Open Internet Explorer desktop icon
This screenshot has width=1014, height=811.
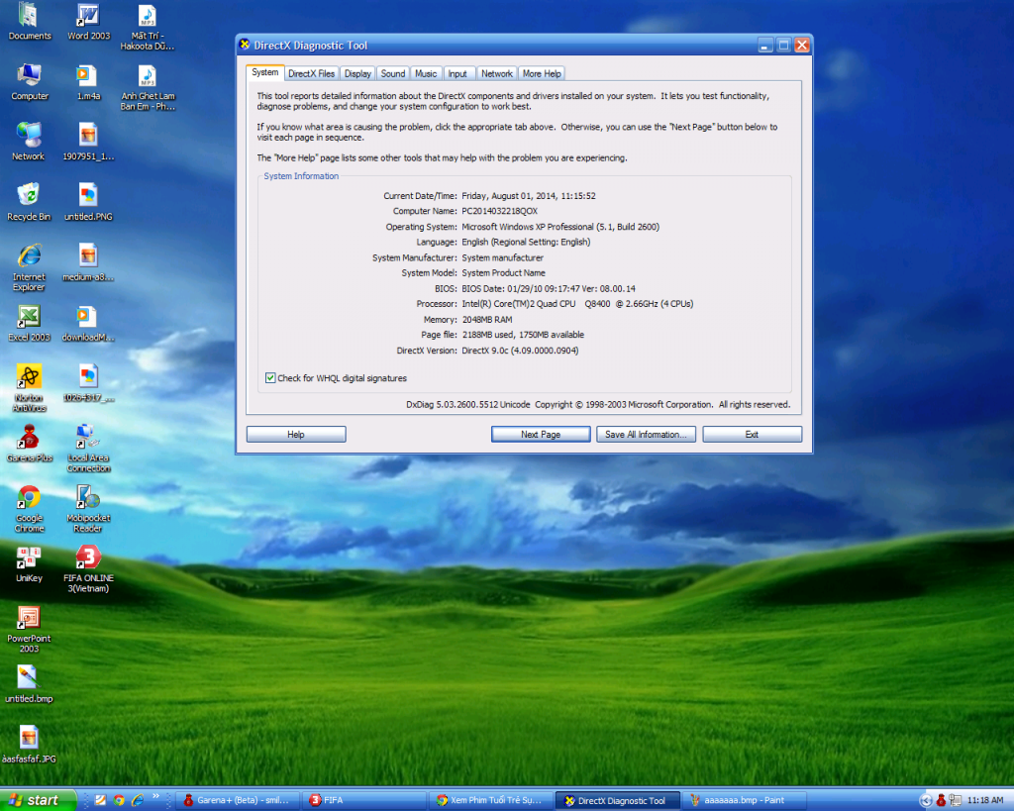[x=29, y=256]
